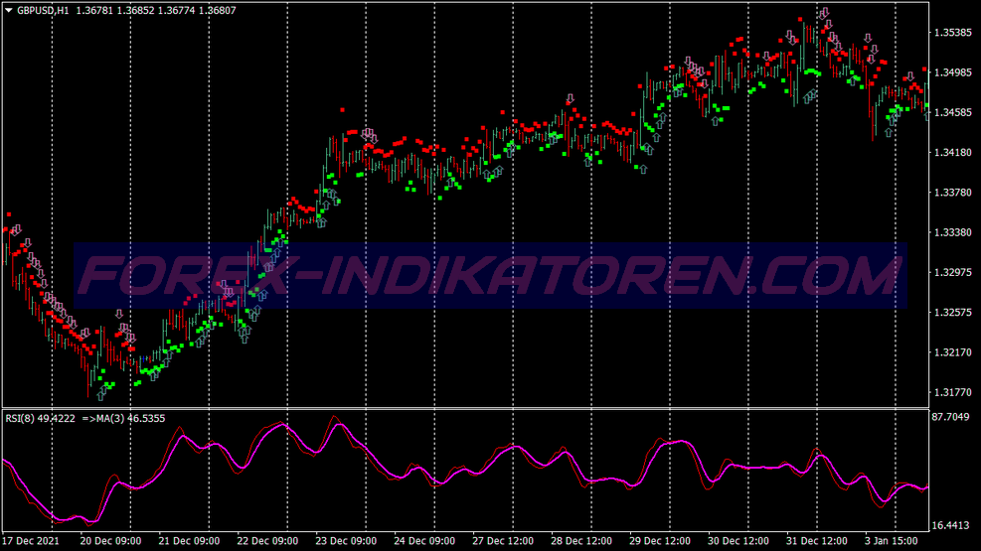
Task: Click the lone sell arrow above 28 Dec candles
Action: [x=570, y=98]
